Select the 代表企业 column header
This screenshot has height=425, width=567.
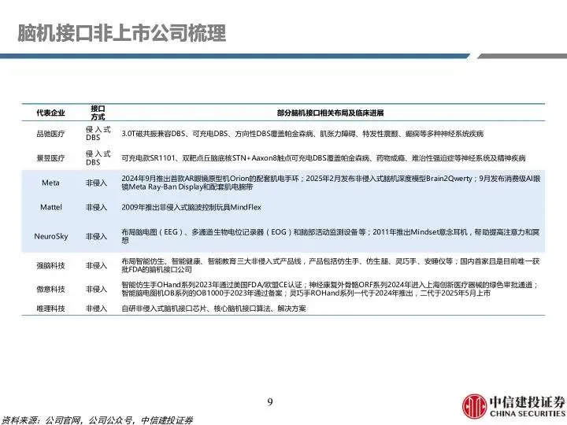coord(50,113)
